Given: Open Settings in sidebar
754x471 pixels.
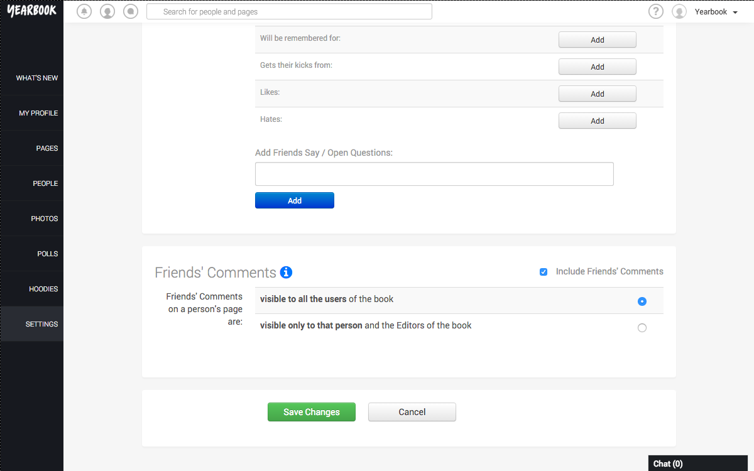Looking at the screenshot, I should [32, 324].
